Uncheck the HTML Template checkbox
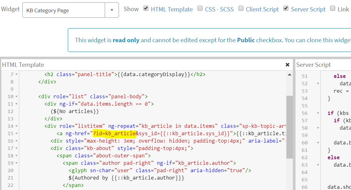 [146, 8]
